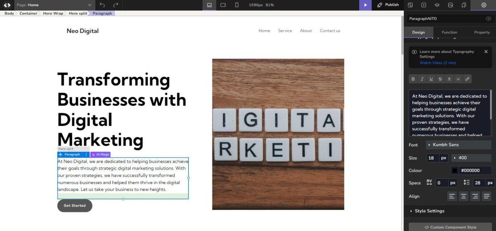Viewport: 496px width, 231px height.
Task: Open the settings gear panel
Action: coord(484,5)
